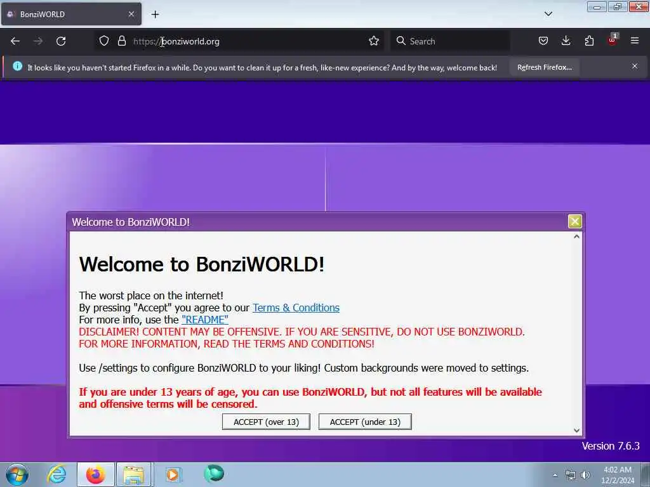Open Windows Explorer folder taskbar icon
The width and height of the screenshot is (650, 487).
point(133,474)
